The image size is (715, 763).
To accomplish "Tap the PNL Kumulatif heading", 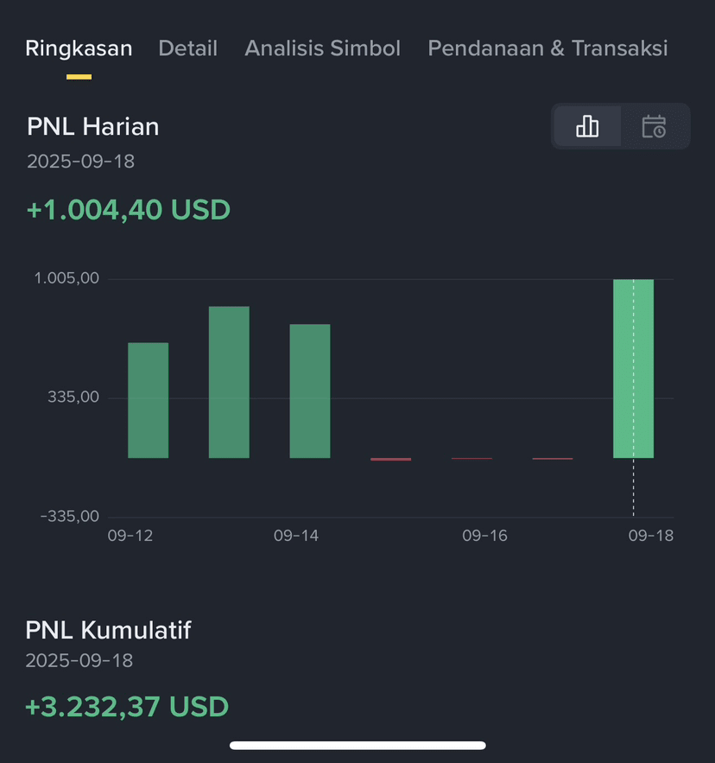I will 108,630.
